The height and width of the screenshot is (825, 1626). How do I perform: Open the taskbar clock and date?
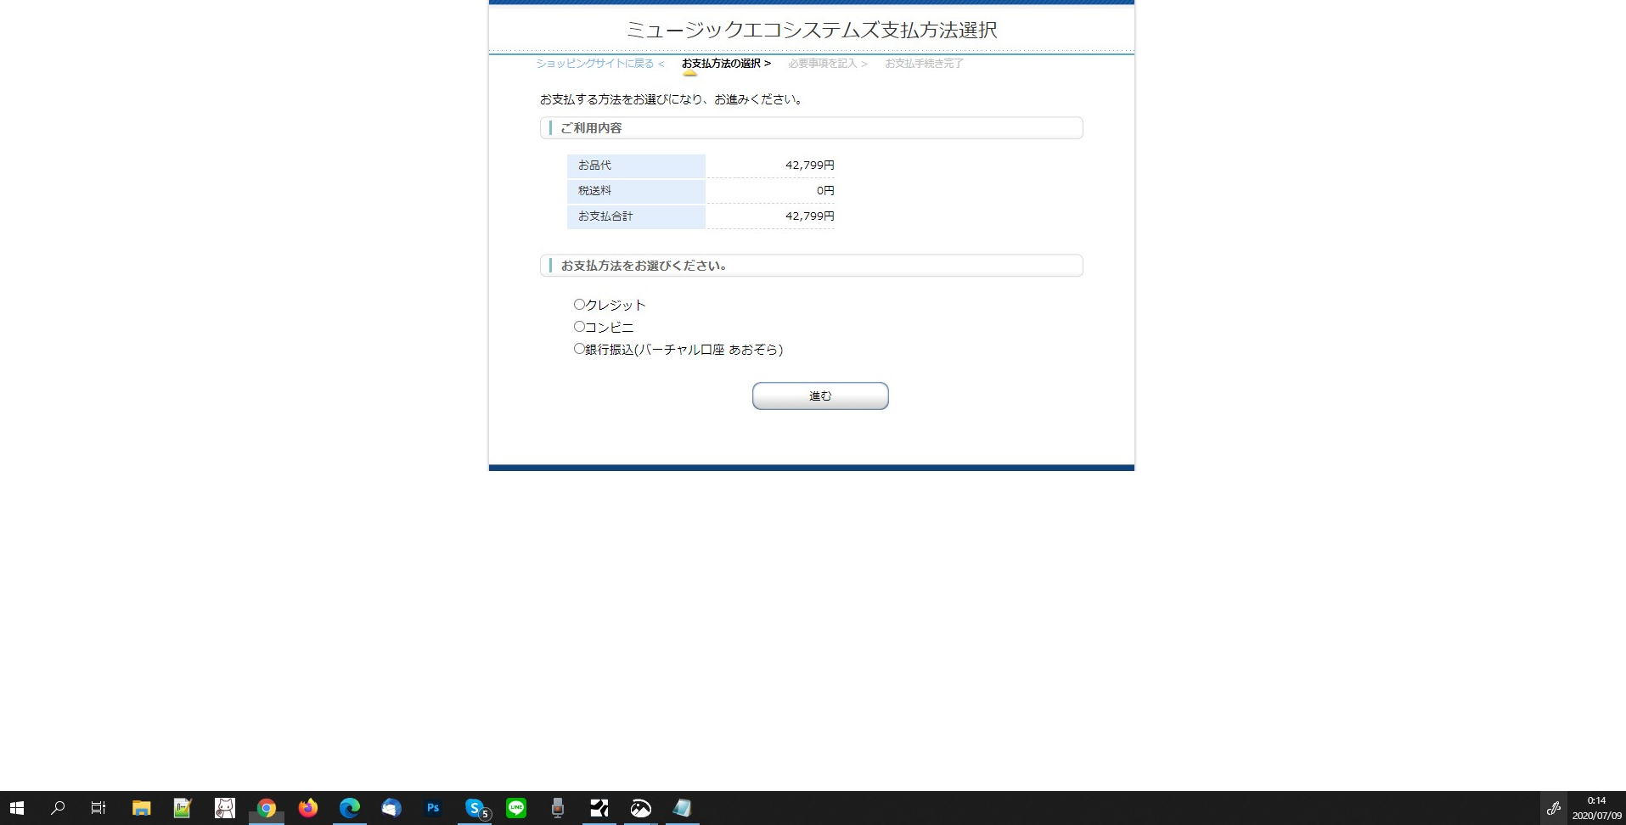[1596, 808]
